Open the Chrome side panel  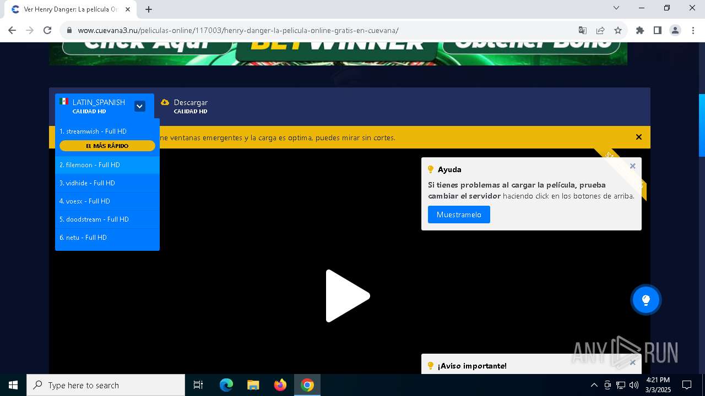coord(658,30)
